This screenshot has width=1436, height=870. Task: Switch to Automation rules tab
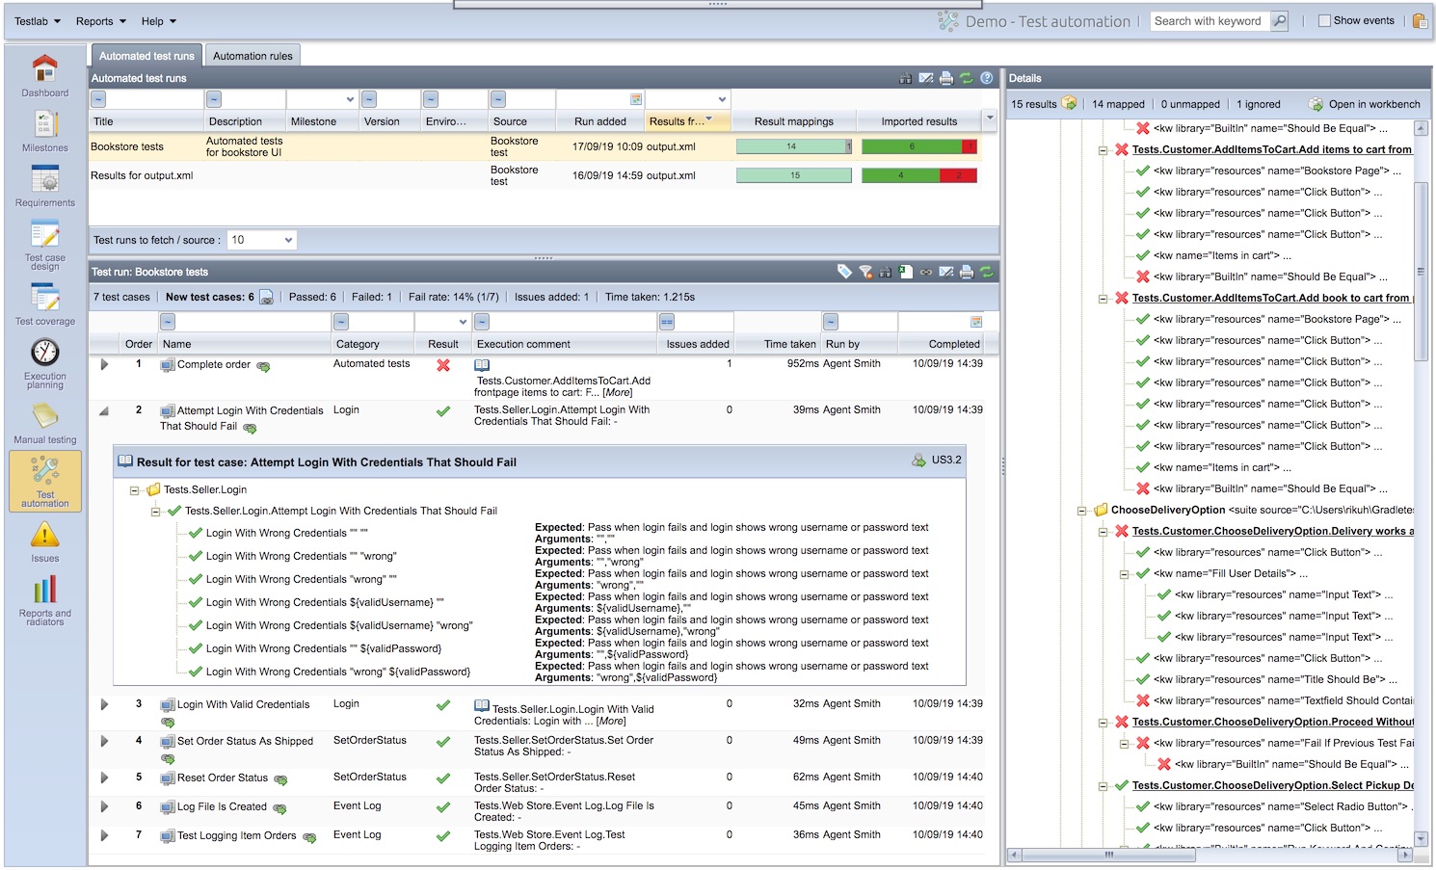253,56
